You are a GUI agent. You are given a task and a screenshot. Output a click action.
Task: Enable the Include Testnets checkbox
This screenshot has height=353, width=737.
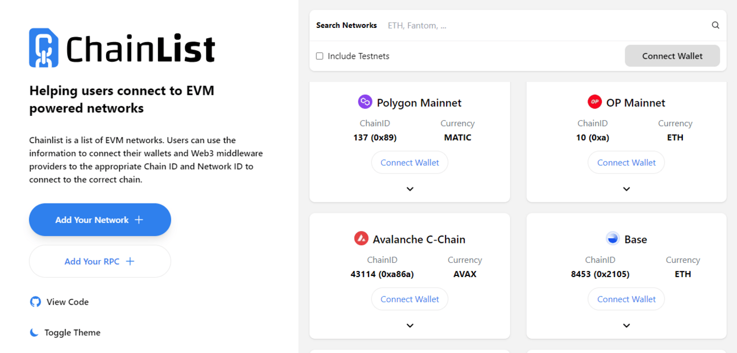click(x=319, y=56)
